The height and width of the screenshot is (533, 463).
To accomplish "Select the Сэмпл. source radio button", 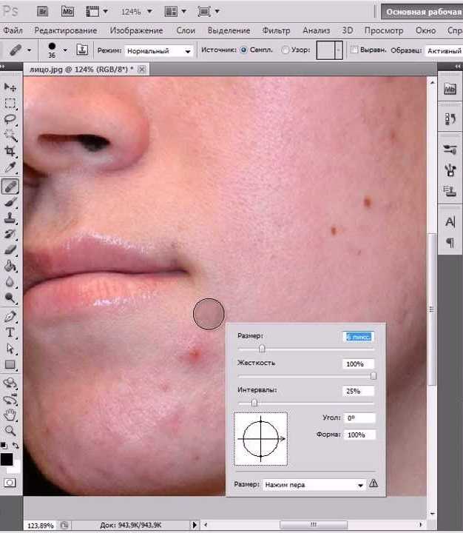I will tap(243, 50).
